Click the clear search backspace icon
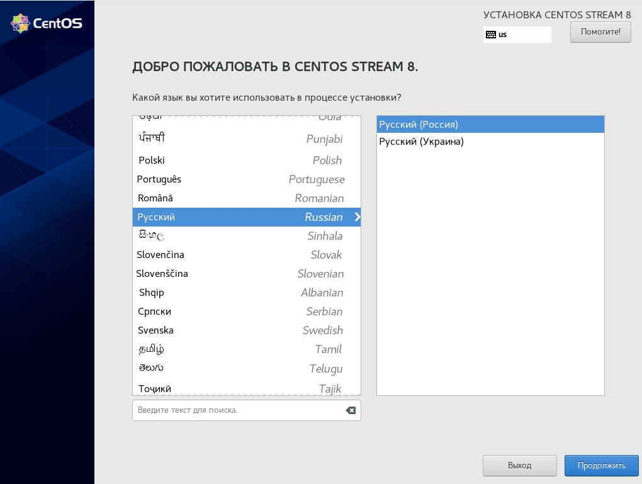Viewport: 642px width, 484px height. point(351,410)
